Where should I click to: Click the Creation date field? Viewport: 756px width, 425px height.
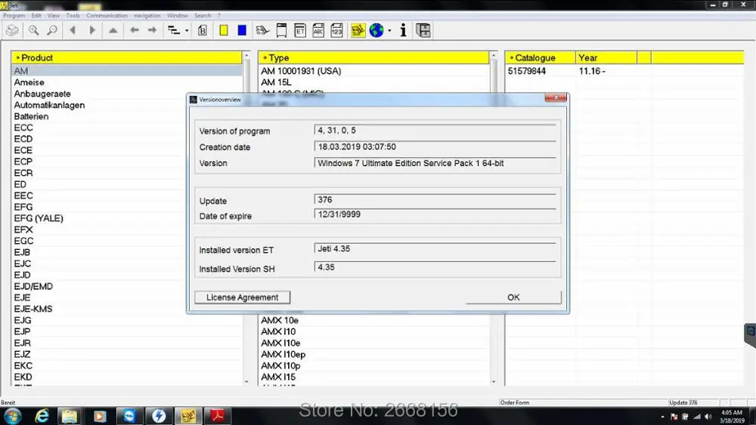click(x=435, y=146)
